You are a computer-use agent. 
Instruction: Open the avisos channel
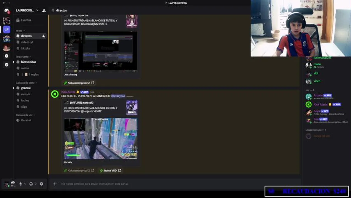click(30, 68)
